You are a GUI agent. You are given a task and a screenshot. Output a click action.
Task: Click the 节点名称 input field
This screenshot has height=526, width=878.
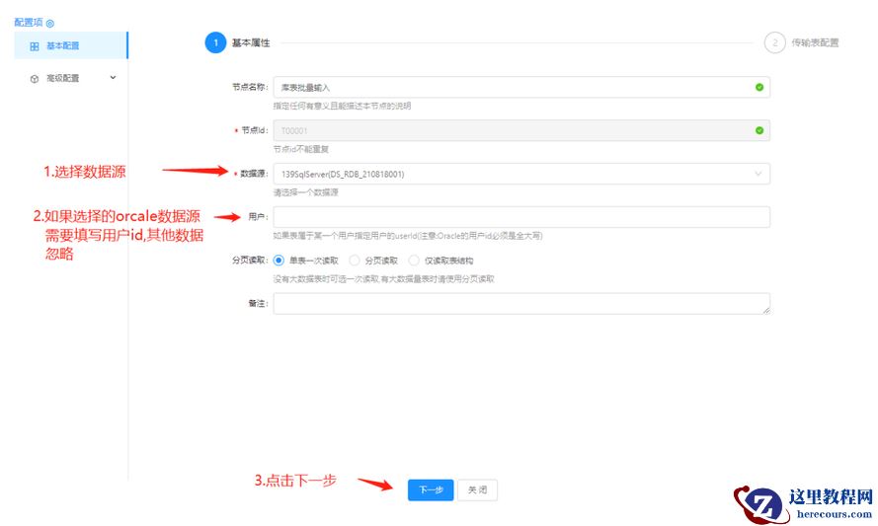pos(521,87)
